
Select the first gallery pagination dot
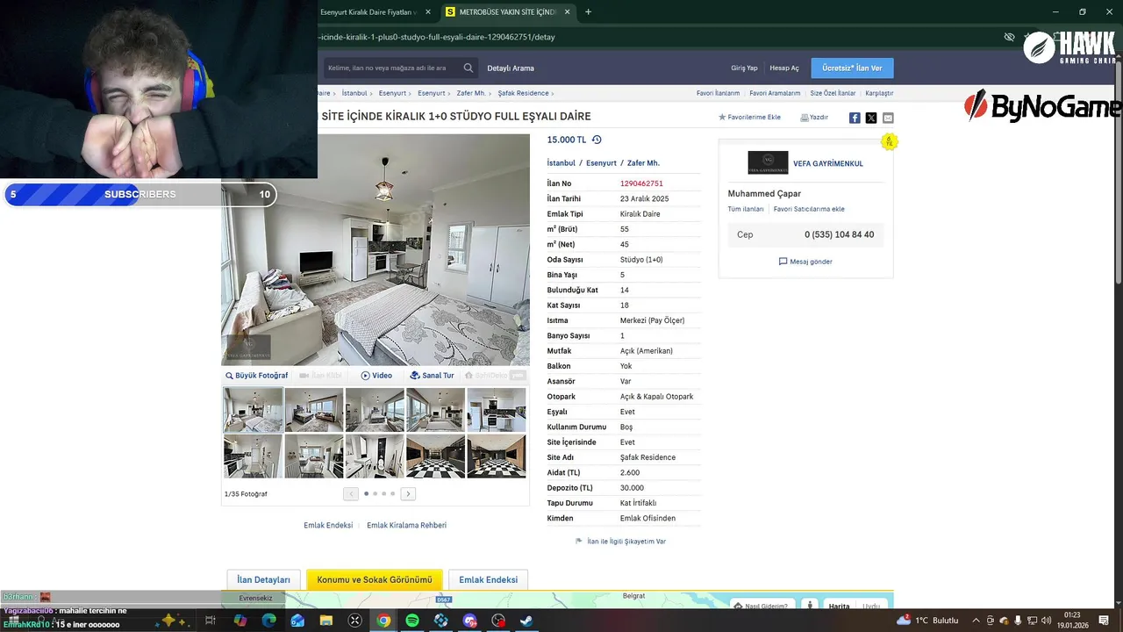[366, 494]
